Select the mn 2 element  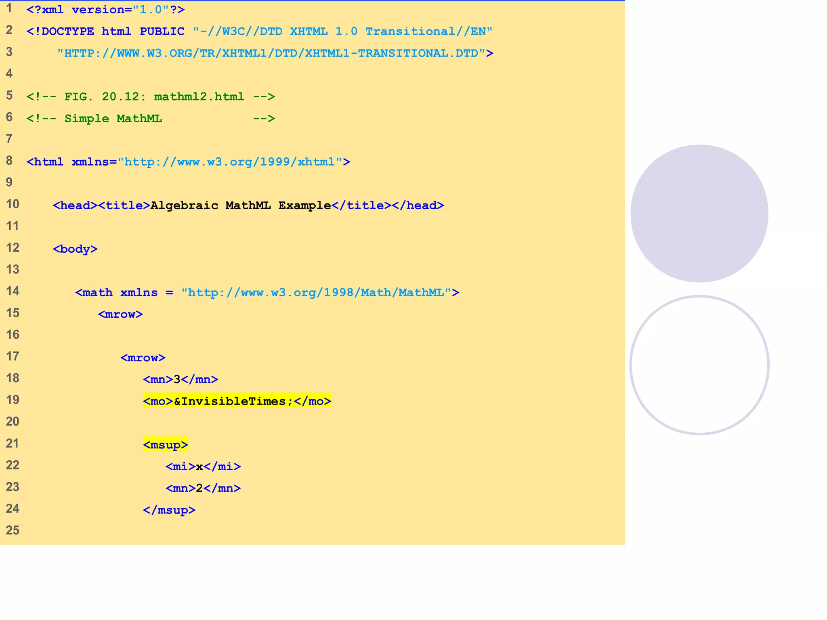203,488
